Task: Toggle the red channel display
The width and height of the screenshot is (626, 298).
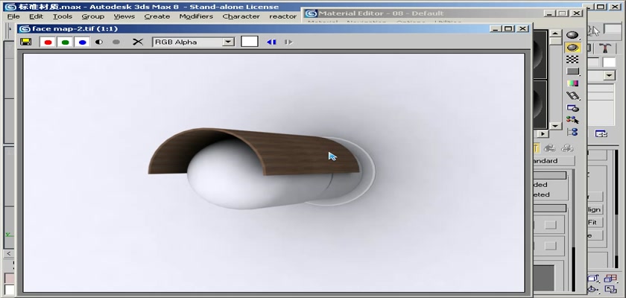Action: coord(48,42)
